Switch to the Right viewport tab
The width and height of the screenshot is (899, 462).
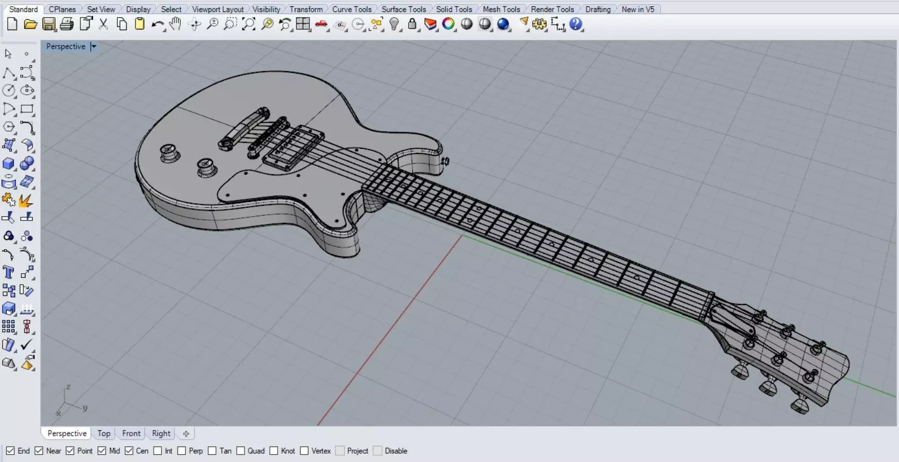pos(161,433)
